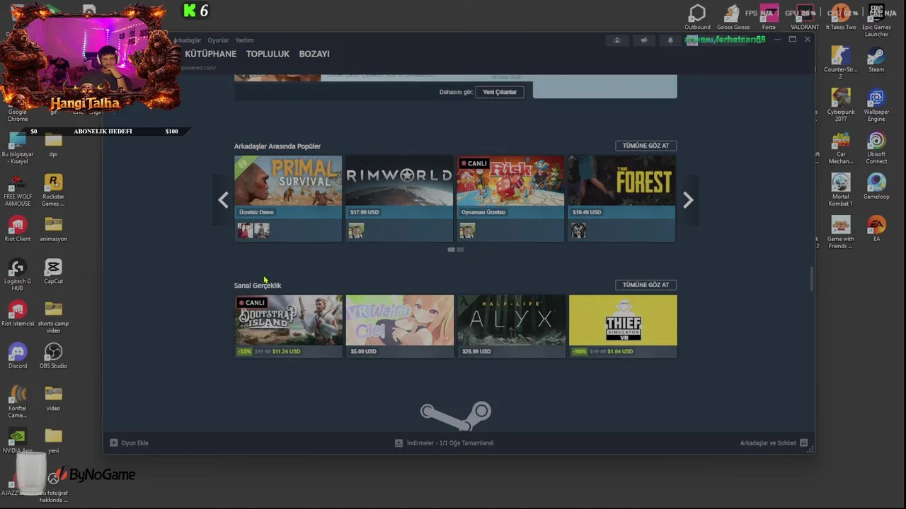This screenshot has width=906, height=509.
Task: Open Steam desktop shortcut icon
Action: (876, 59)
